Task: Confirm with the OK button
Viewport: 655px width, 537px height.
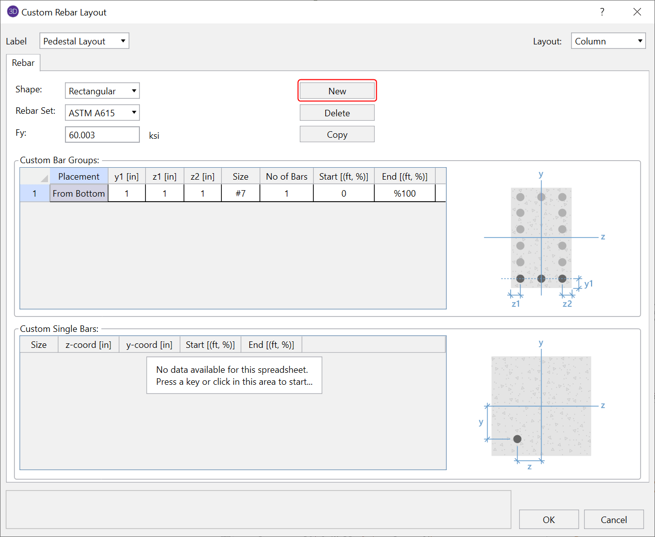Action: (549, 520)
